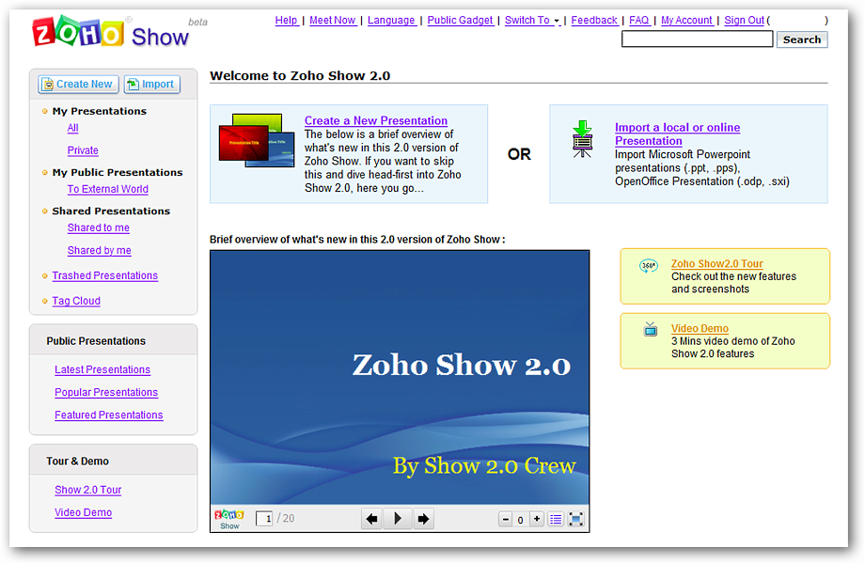The height and width of the screenshot is (564, 865).
Task: Click Create a New Presentation link
Action: click(x=376, y=120)
